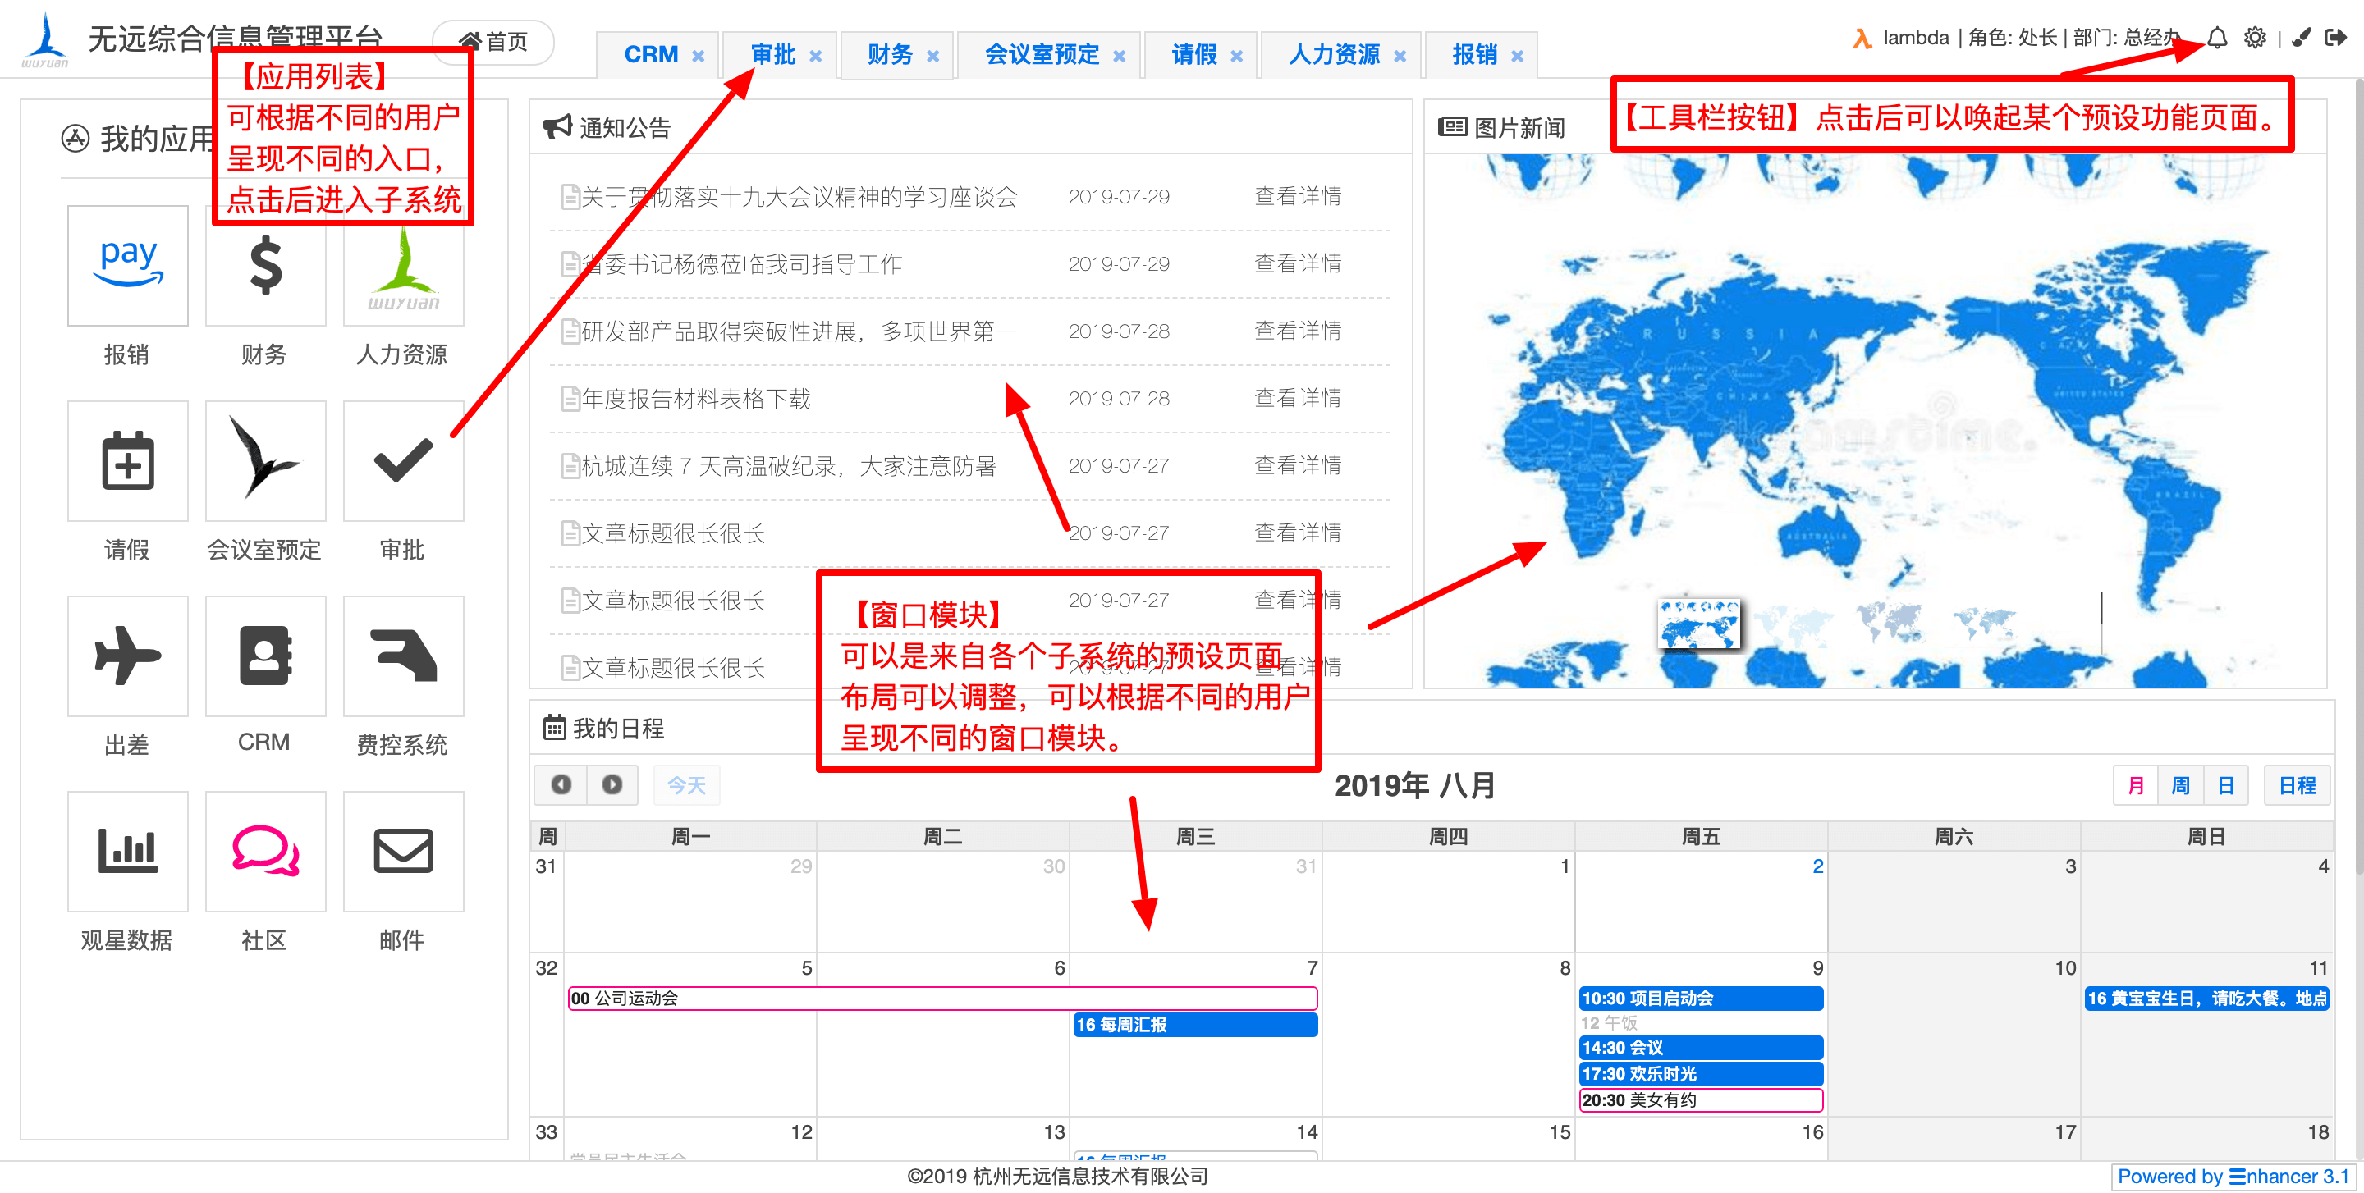Go to next month in calendar
2364x1193 pixels.
(x=612, y=785)
